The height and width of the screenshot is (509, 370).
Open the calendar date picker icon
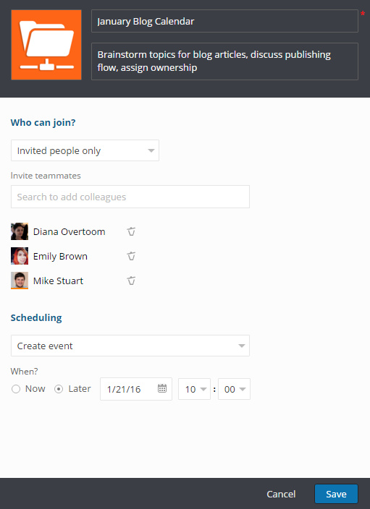(162, 388)
